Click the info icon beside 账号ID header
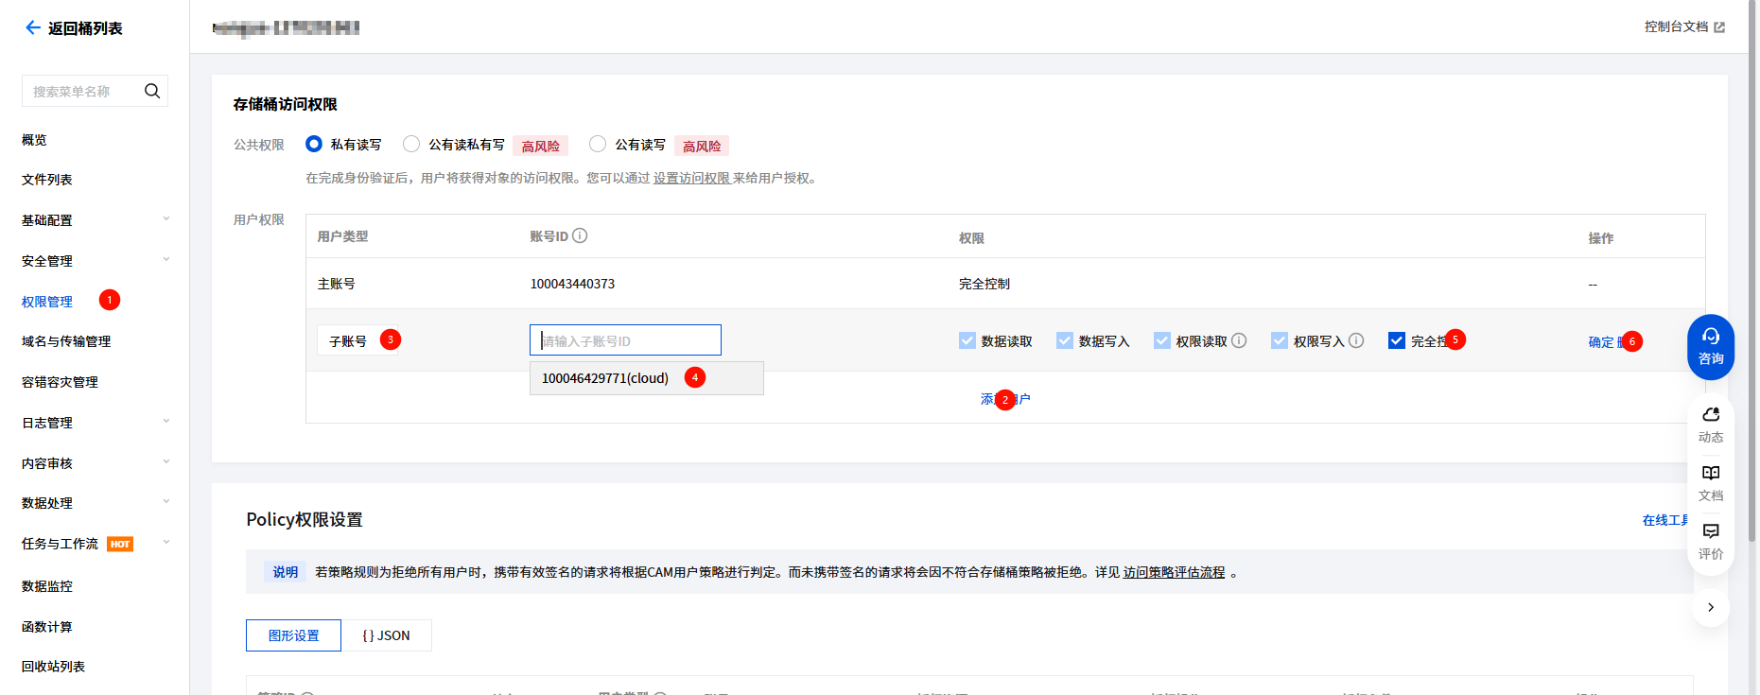This screenshot has height=695, width=1760. tap(580, 235)
